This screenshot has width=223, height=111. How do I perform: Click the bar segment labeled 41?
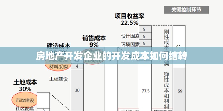pyautogui.click(x=179, y=46)
